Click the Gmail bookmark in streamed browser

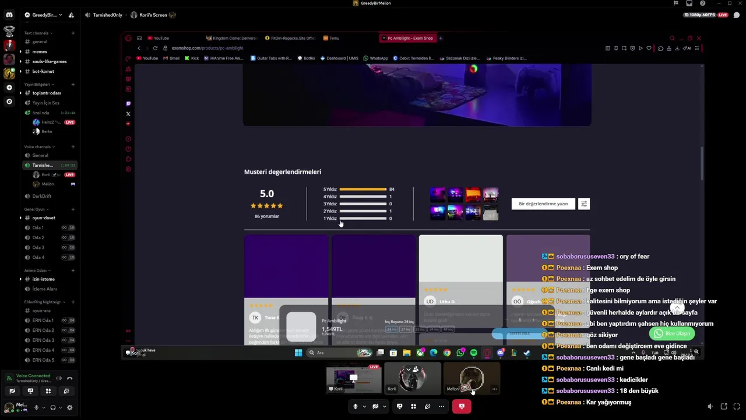click(x=172, y=58)
